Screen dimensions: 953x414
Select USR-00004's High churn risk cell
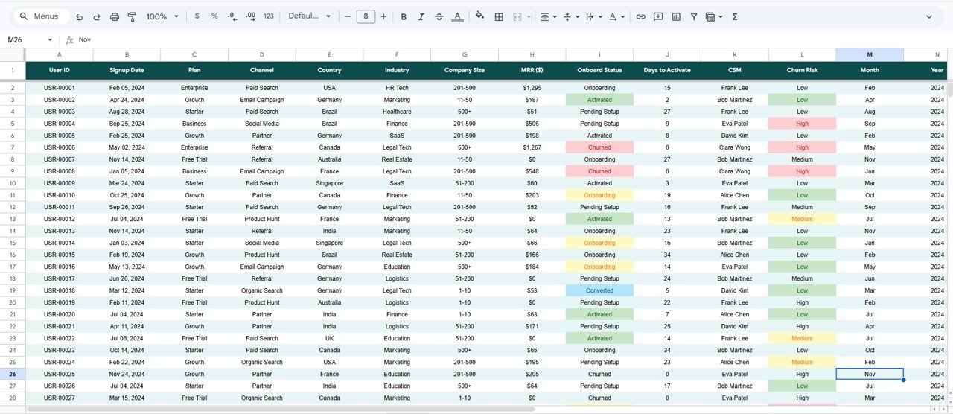pyautogui.click(x=802, y=124)
